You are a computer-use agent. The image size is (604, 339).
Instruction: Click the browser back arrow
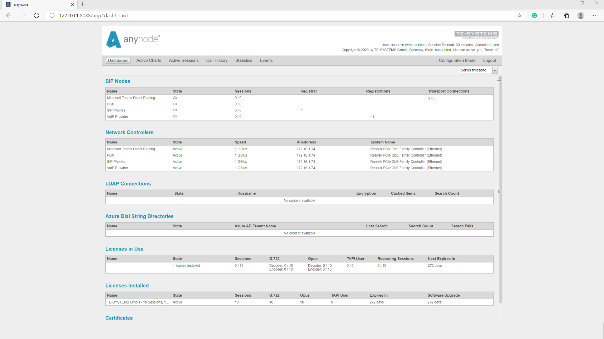coord(9,15)
